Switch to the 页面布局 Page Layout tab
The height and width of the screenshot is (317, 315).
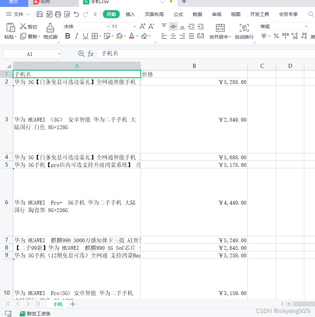click(154, 14)
